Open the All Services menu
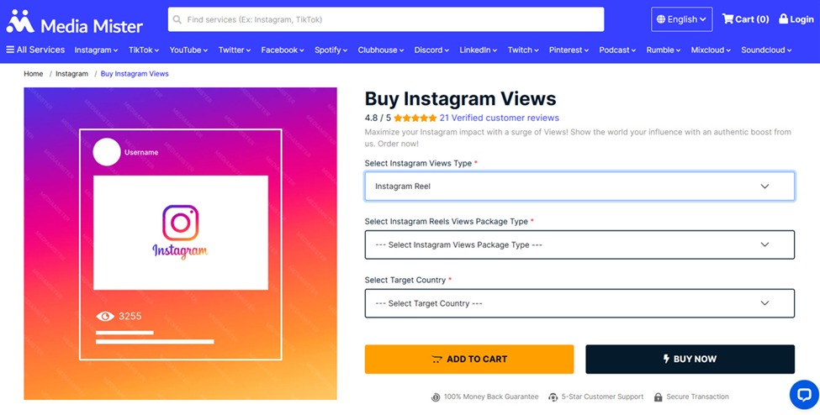Image resolution: width=820 pixels, height=415 pixels. pyautogui.click(x=35, y=50)
